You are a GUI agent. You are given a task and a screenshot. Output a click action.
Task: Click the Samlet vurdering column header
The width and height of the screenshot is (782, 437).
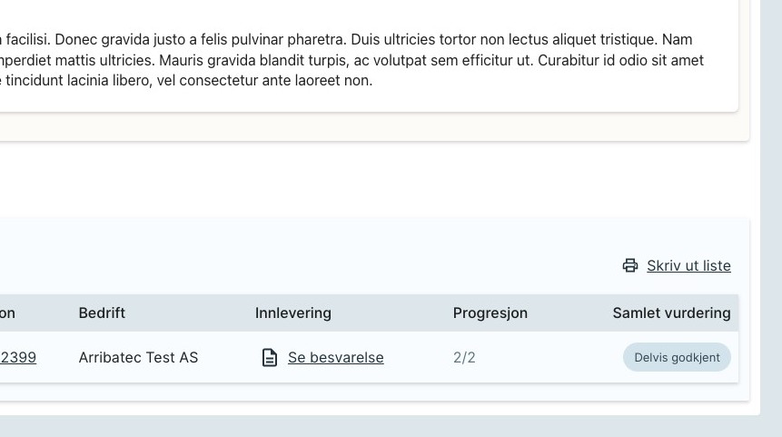click(671, 313)
